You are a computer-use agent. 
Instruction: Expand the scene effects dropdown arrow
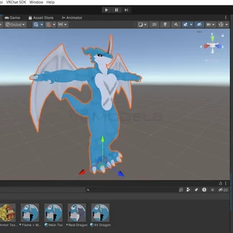point(191,25)
